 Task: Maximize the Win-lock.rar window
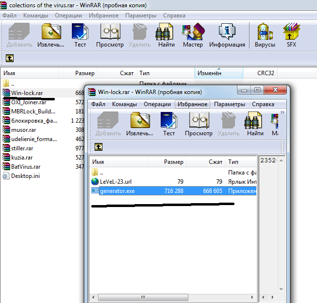(x=257, y=90)
